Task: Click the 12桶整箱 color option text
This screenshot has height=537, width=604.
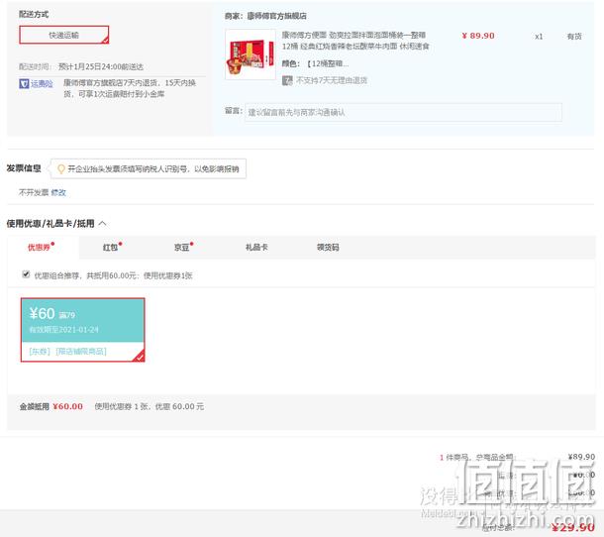Action: click(328, 64)
